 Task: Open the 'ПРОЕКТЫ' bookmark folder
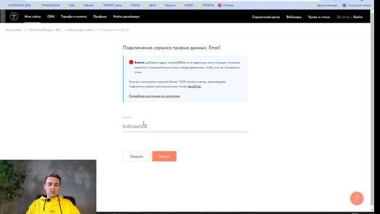point(206,5)
